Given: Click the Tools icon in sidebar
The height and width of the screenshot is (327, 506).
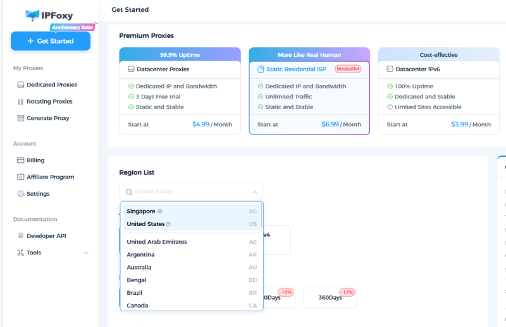Looking at the screenshot, I should point(21,253).
